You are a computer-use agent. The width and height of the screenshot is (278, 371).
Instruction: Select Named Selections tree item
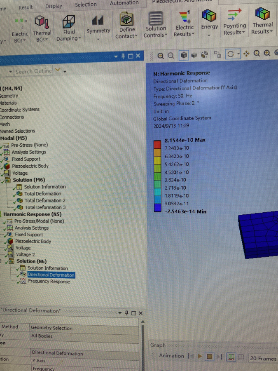pos(17,131)
